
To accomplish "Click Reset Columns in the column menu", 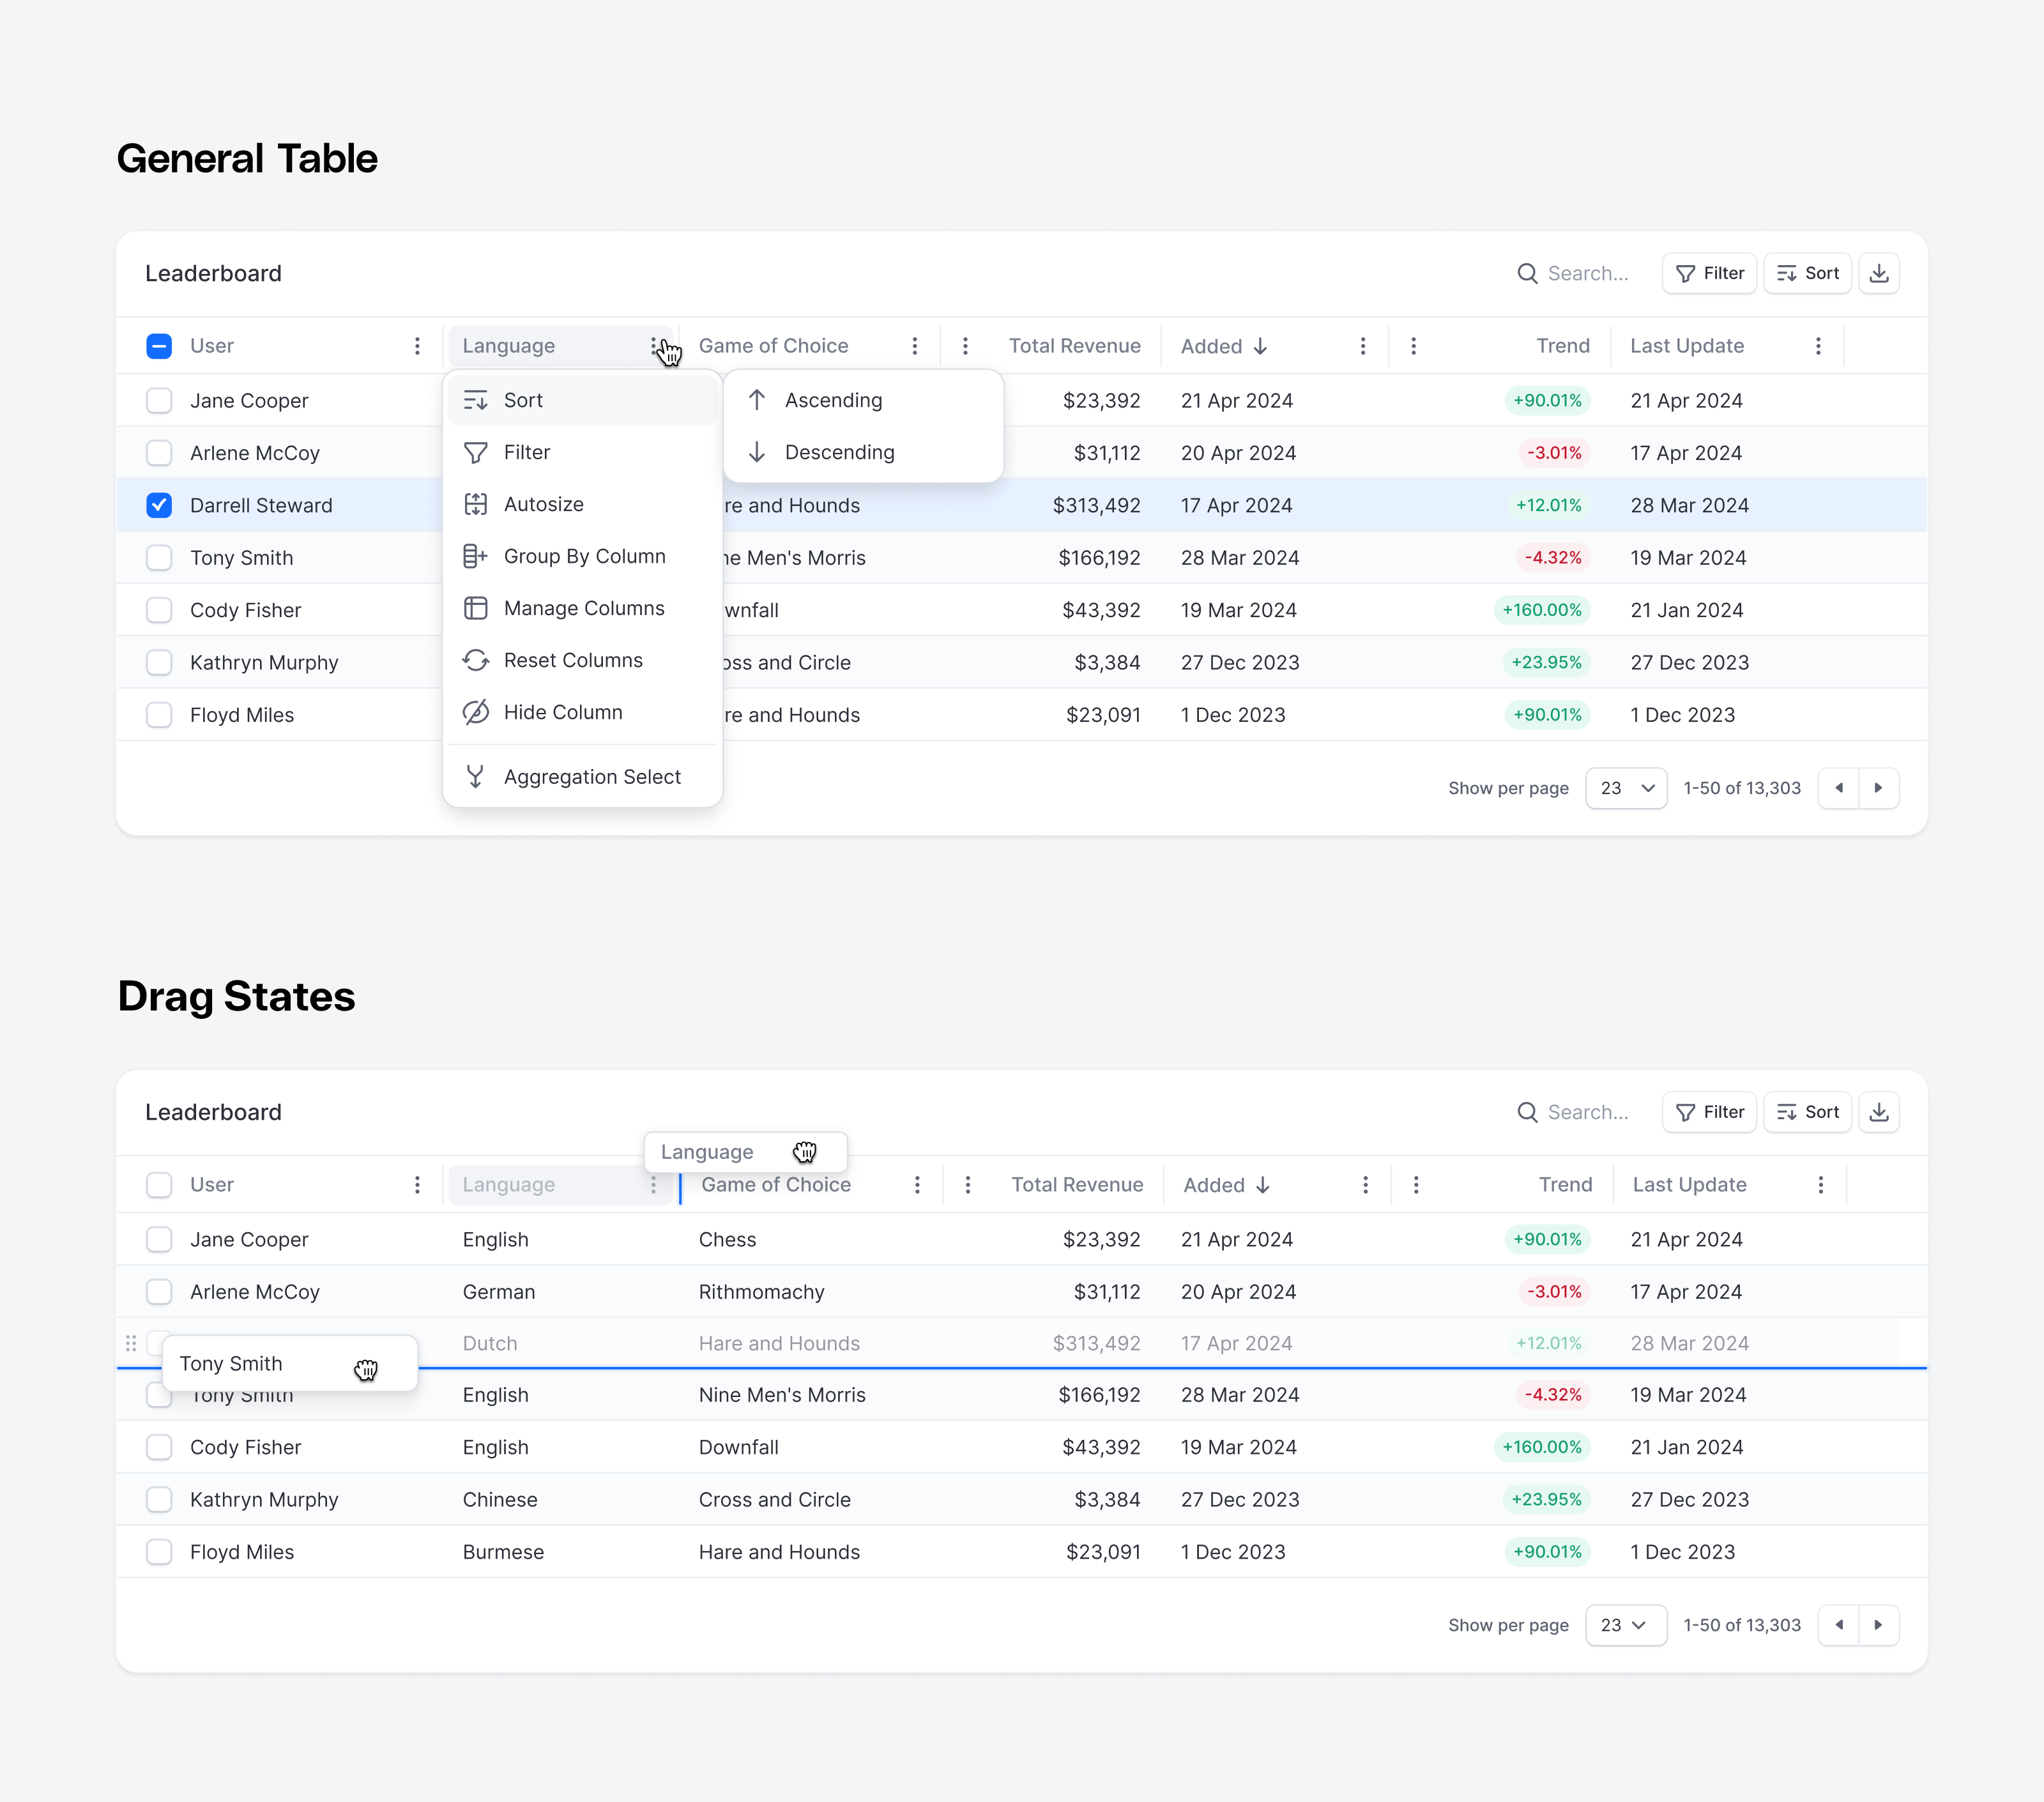I will pyautogui.click(x=573, y=660).
